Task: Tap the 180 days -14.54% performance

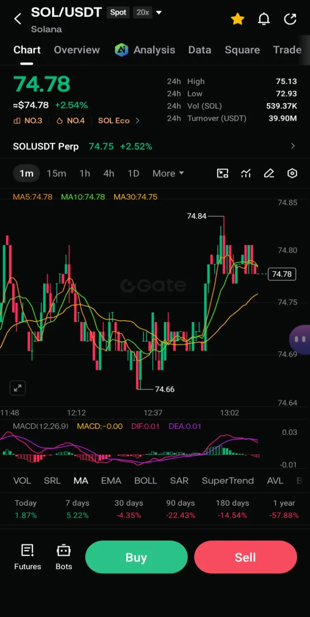Action: pos(232,509)
